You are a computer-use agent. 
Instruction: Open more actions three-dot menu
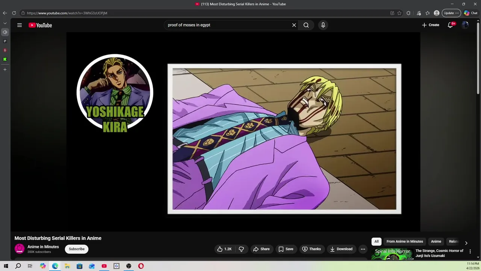pos(363,249)
